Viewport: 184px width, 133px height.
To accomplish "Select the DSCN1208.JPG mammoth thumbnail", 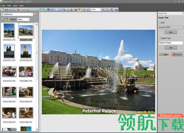I will pos(26,92).
